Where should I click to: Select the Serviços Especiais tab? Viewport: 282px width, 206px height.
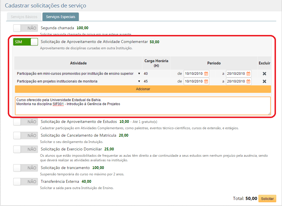(x=60, y=17)
